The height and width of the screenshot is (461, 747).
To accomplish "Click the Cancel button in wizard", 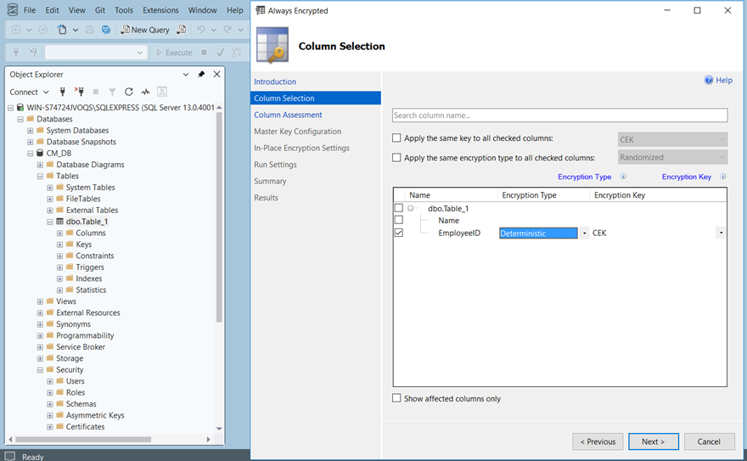I will (709, 441).
